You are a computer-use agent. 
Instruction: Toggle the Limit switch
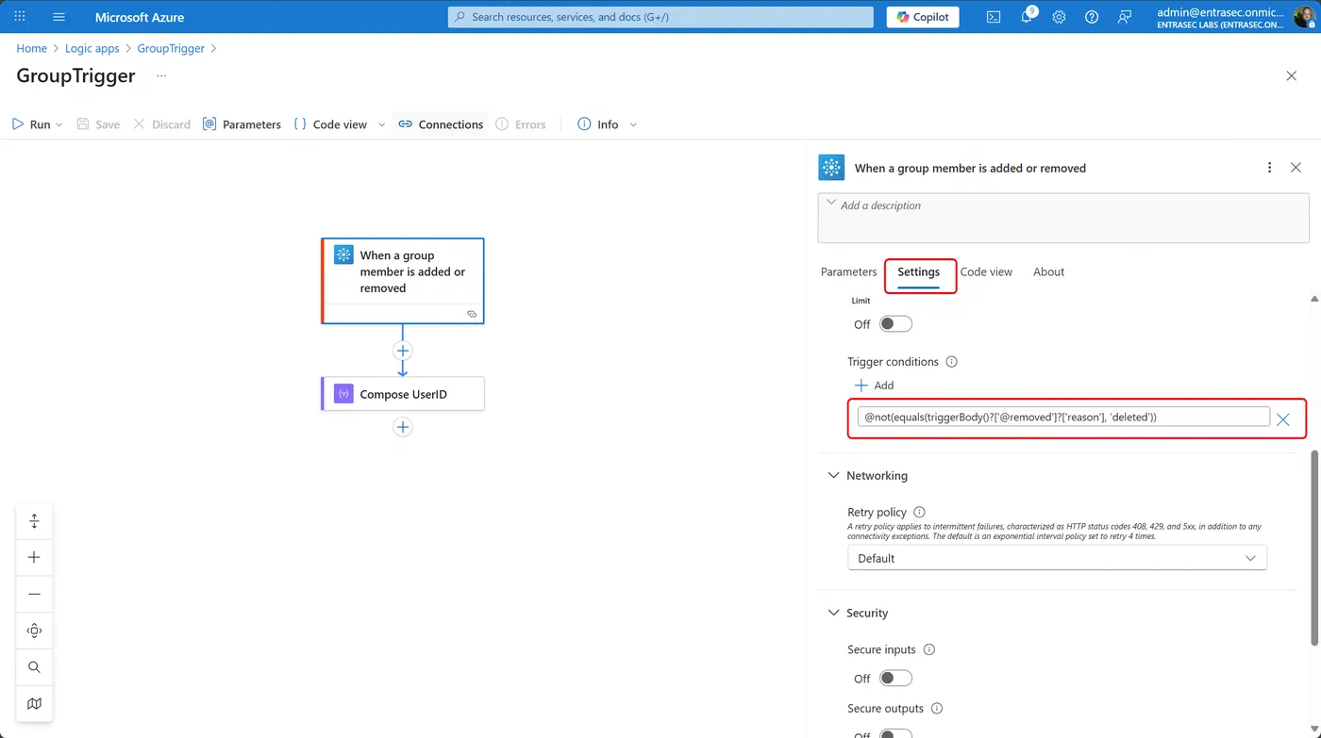tap(895, 324)
